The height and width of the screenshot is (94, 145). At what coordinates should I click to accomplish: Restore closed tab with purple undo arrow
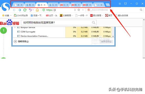point(30,10)
